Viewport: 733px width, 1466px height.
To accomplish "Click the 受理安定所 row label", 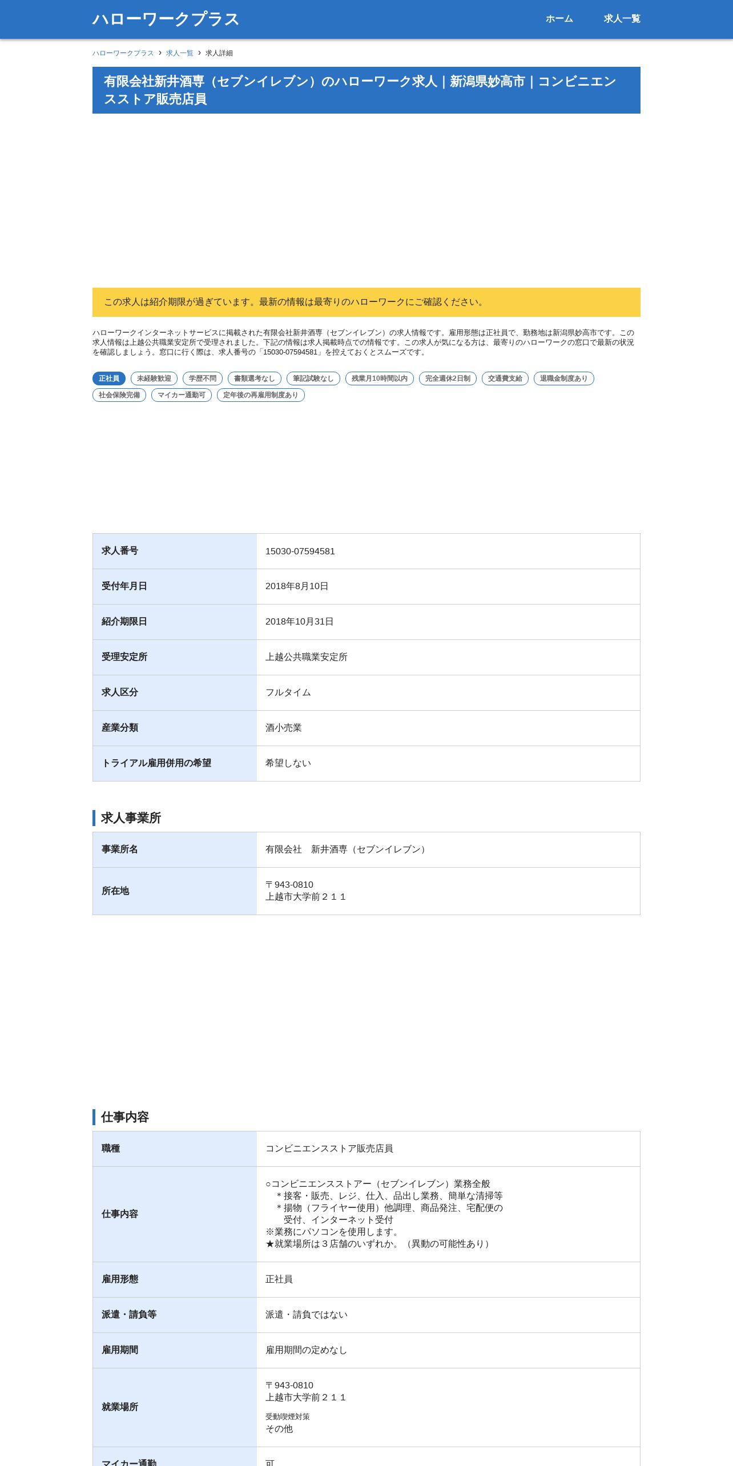I will (x=124, y=657).
